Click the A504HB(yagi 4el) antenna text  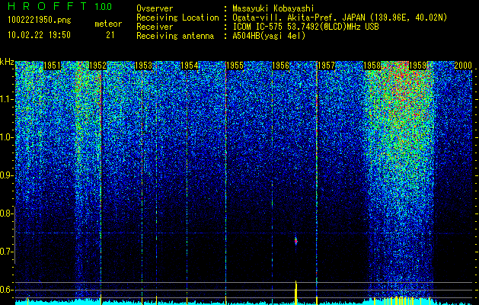(269, 36)
